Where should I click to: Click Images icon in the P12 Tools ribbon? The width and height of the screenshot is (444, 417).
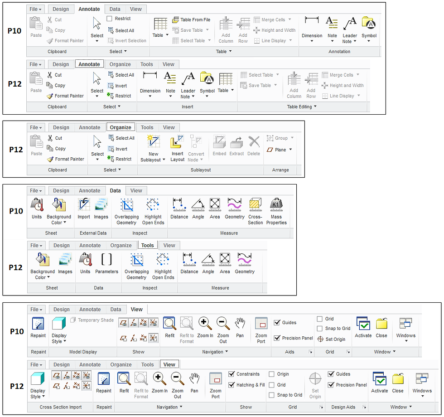(65, 259)
